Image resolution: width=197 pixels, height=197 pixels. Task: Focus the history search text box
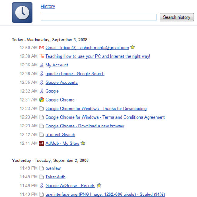[x=98, y=17]
